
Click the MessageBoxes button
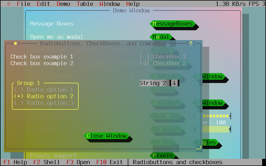point(172,24)
